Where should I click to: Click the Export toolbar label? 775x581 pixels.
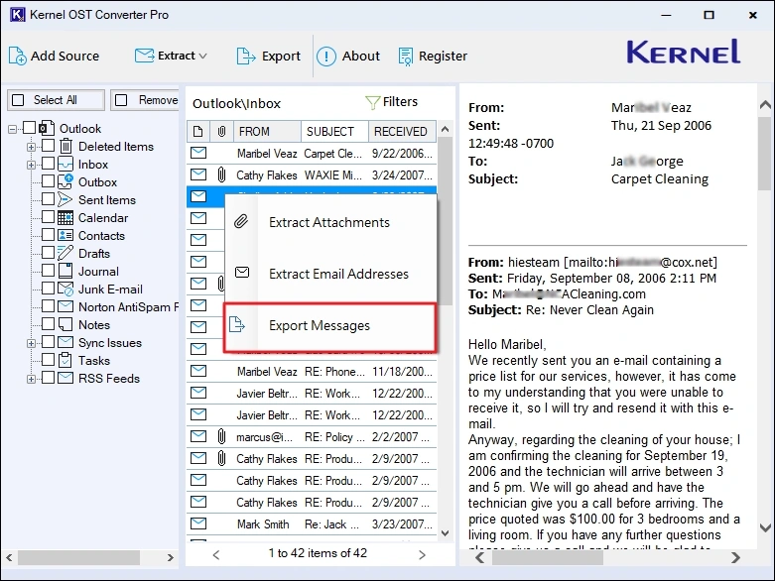(281, 57)
